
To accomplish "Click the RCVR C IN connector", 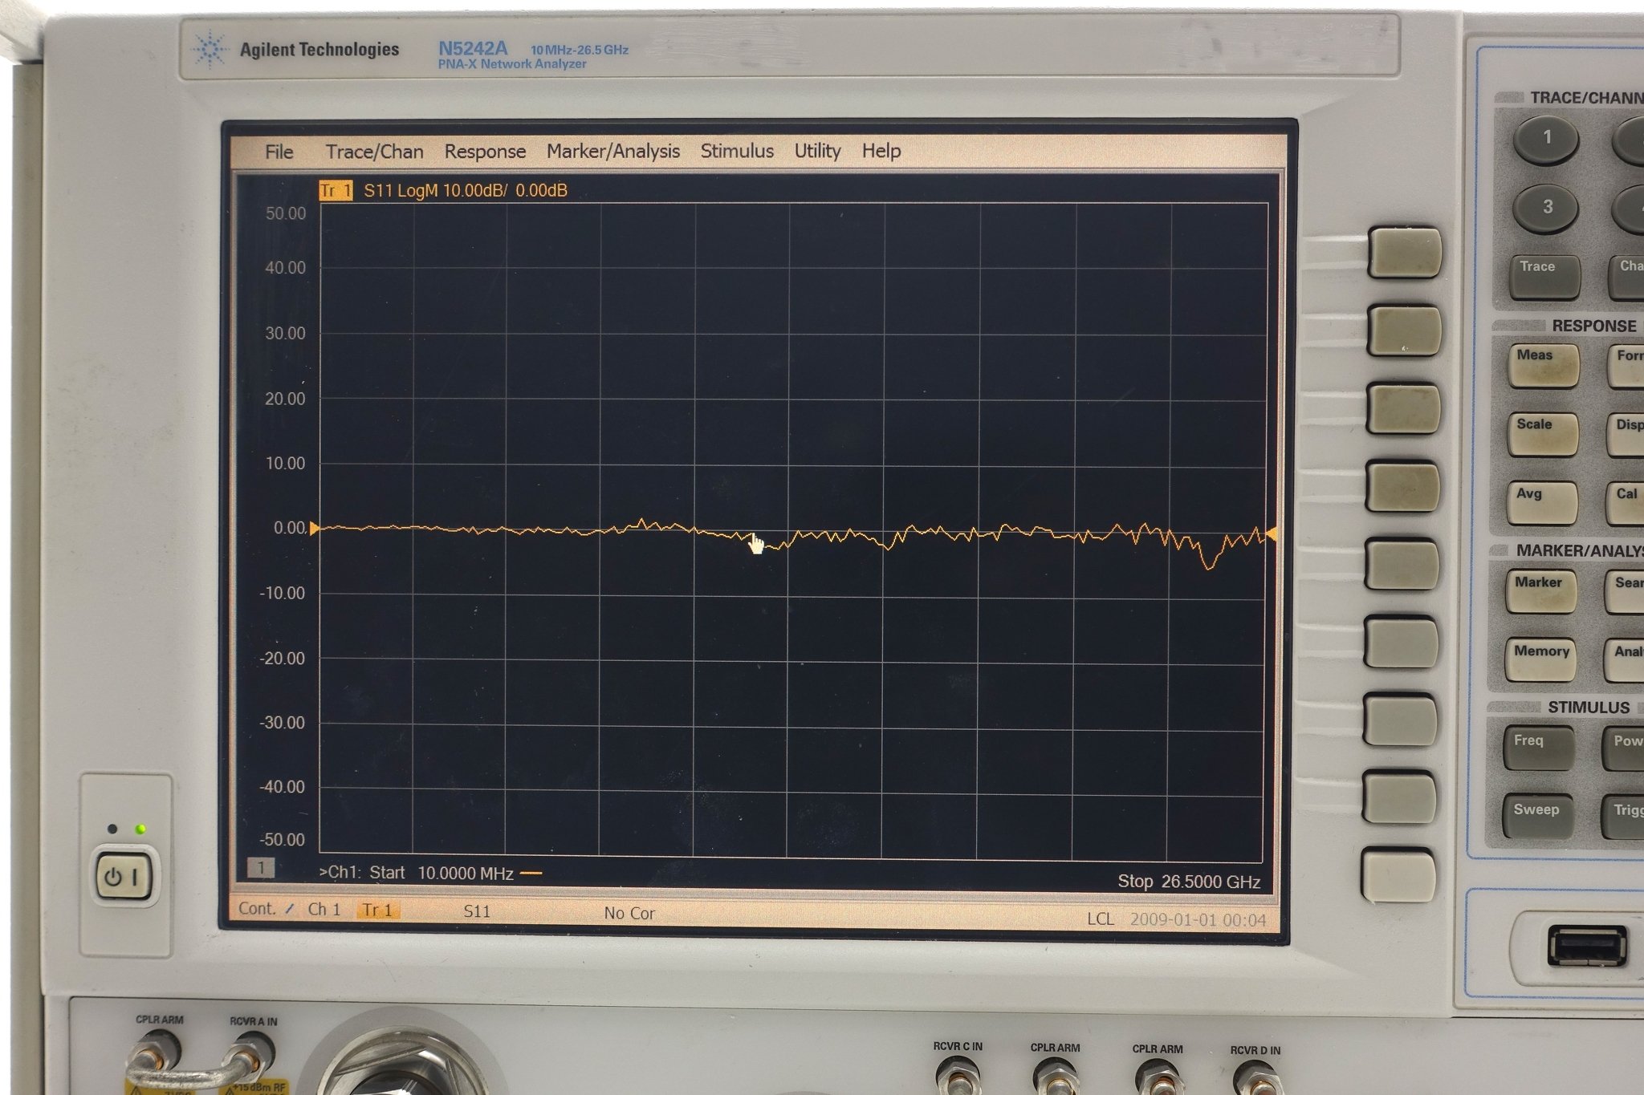I will 957,1076.
